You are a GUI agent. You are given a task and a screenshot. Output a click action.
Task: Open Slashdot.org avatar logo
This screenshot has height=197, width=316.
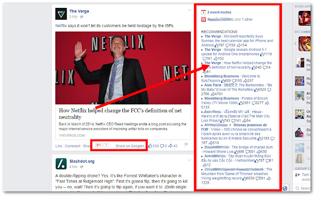coord(61,164)
